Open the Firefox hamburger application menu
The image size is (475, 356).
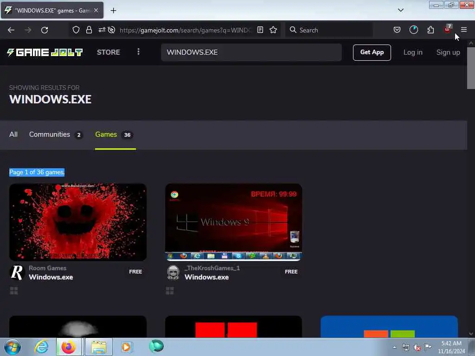[464, 30]
